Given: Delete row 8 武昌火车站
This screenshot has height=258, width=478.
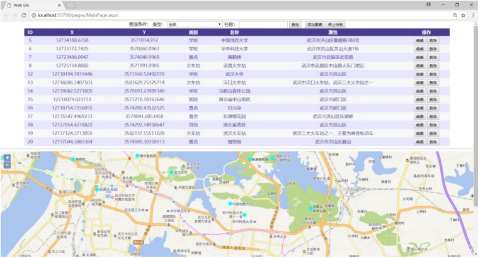Looking at the screenshot, I should 433,66.
